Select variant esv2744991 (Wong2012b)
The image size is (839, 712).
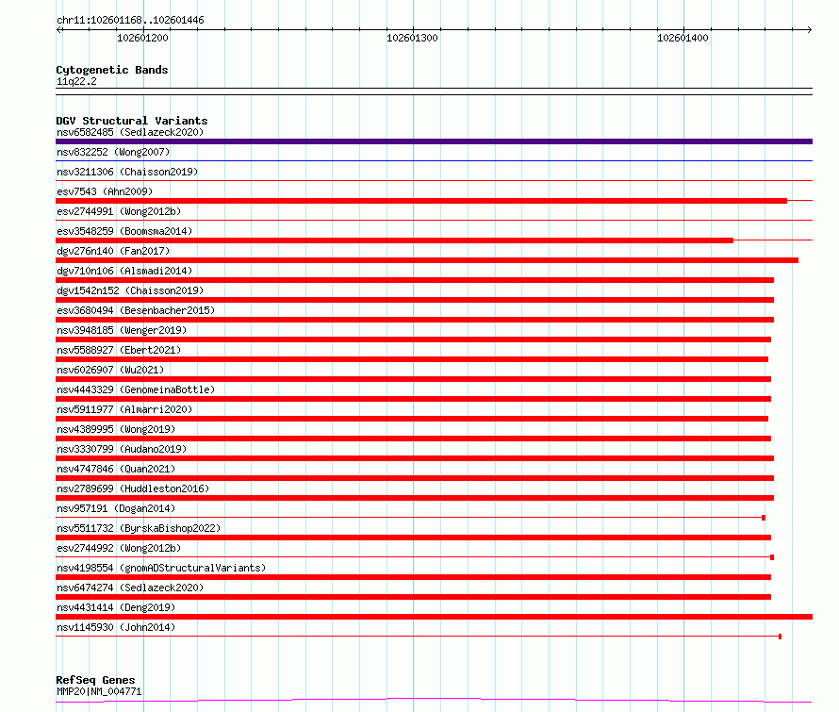pyautogui.click(x=119, y=211)
